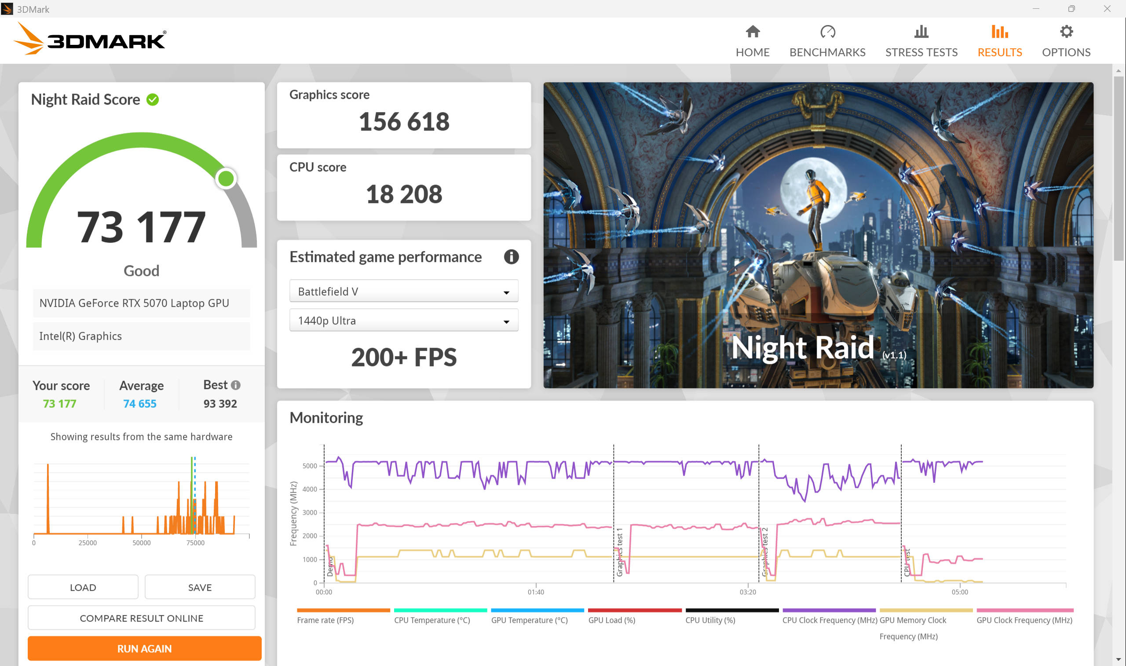1126x666 pixels.
Task: Open the RESULTS tab label
Action: point(999,52)
